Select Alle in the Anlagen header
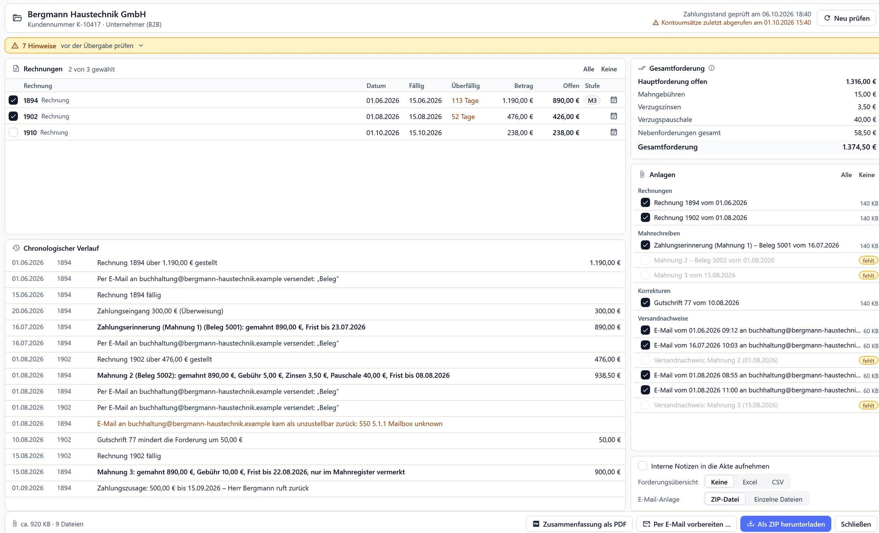879x533 pixels. tap(846, 175)
